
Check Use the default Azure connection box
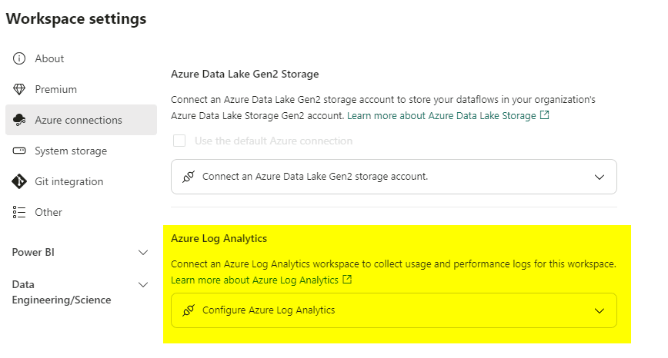coord(179,141)
